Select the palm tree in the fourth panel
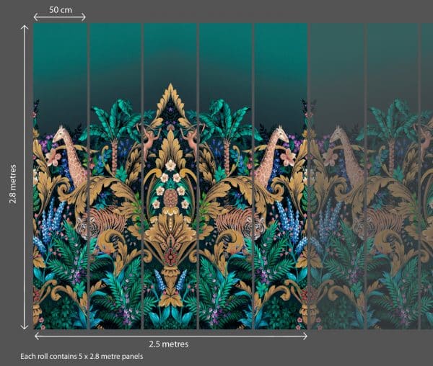 pyautogui.click(x=226, y=128)
